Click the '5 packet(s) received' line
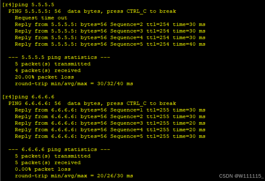The width and height of the screenshot is (265, 181). [48, 163]
